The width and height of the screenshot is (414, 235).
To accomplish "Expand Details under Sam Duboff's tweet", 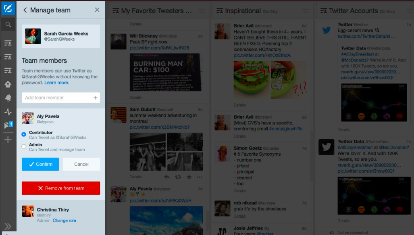I will 135,177.
